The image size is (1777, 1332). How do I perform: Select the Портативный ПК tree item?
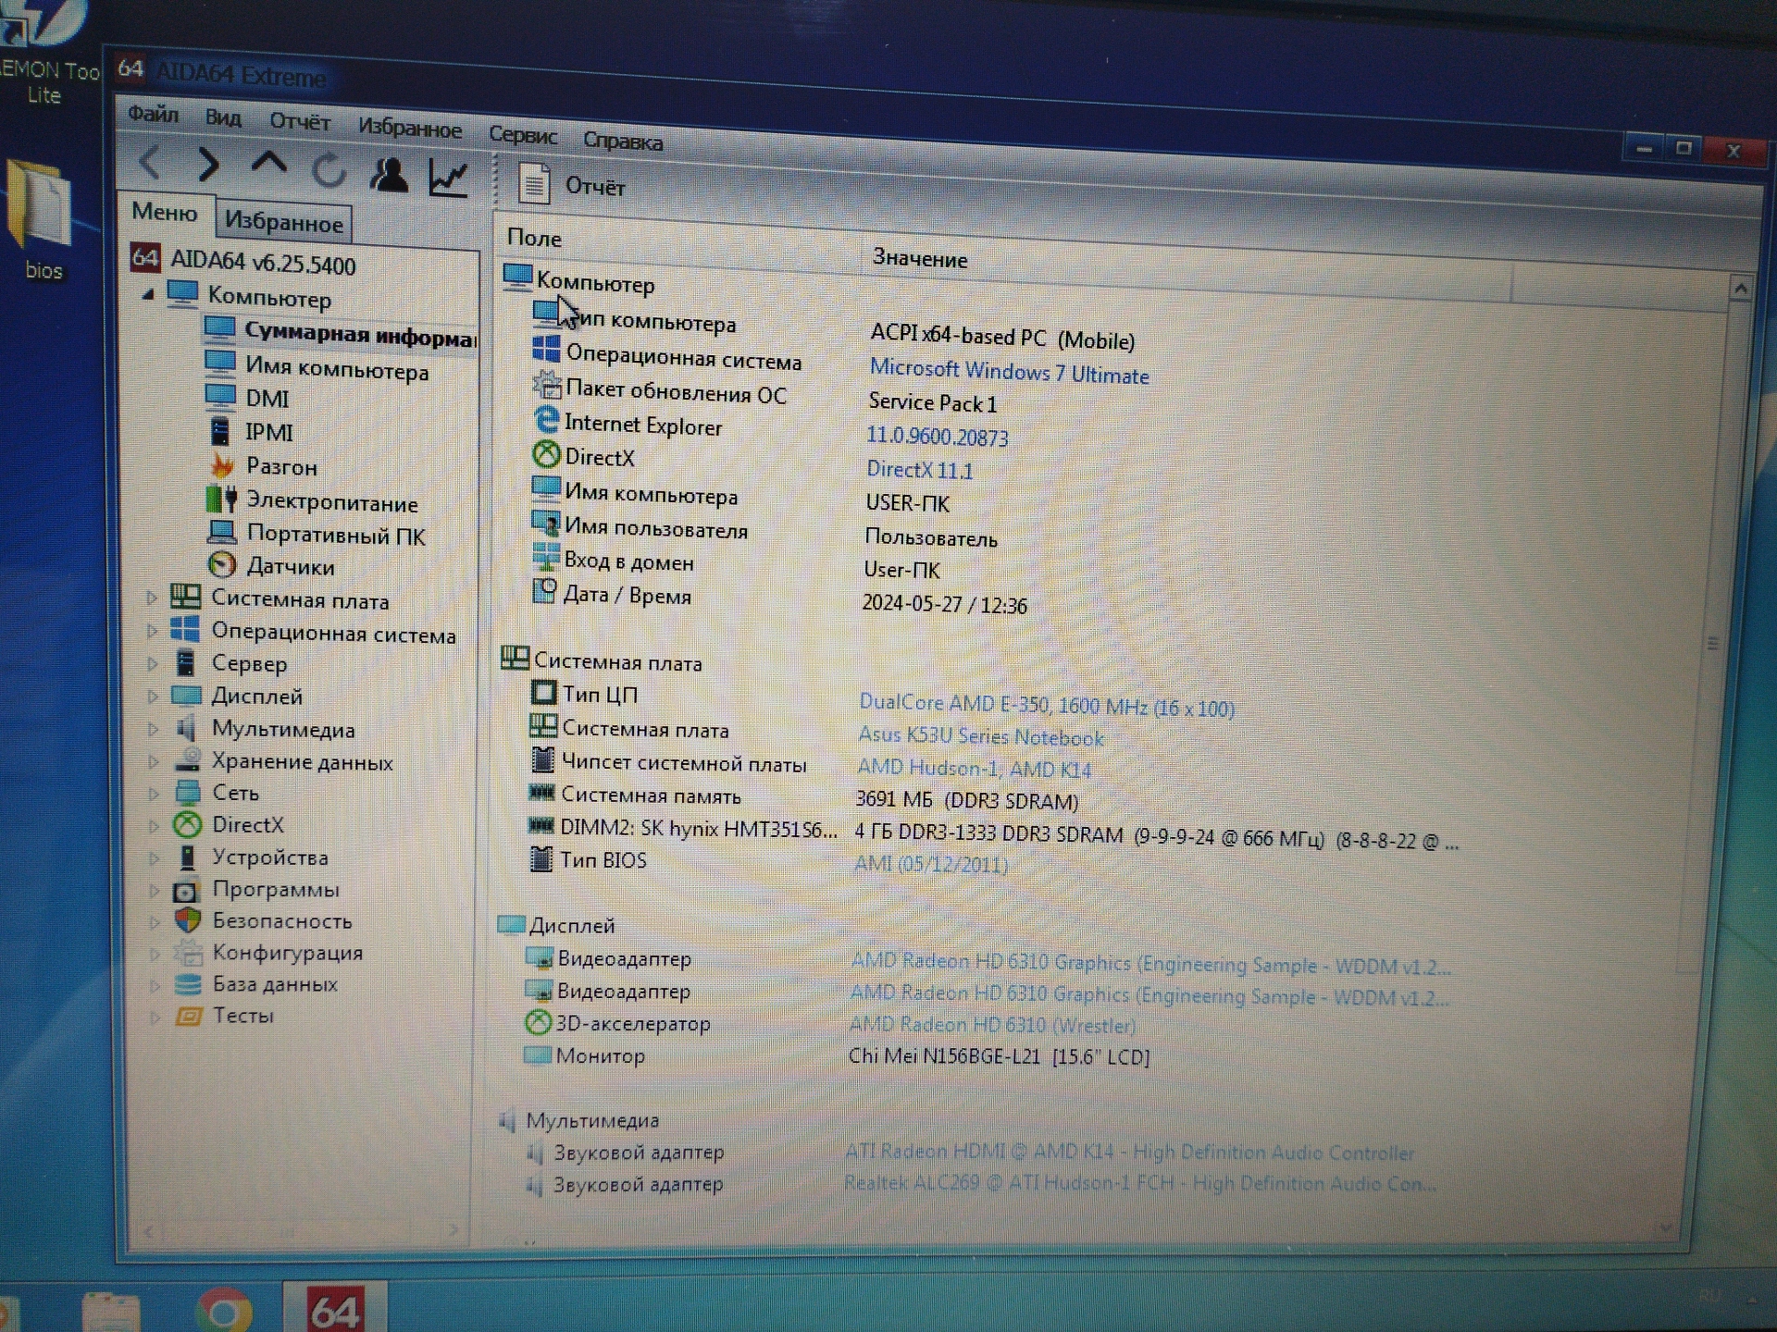click(x=317, y=534)
